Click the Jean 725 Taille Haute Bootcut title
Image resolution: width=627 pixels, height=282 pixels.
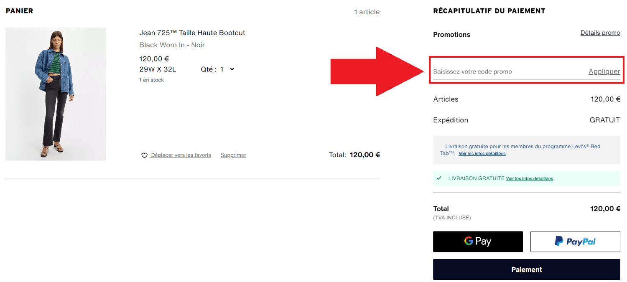[x=192, y=33]
